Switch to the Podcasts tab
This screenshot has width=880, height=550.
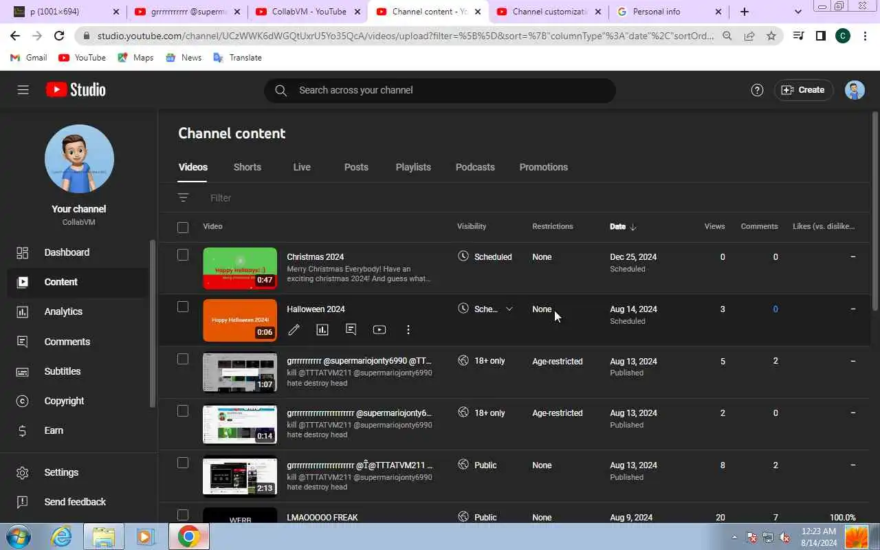pos(475,167)
